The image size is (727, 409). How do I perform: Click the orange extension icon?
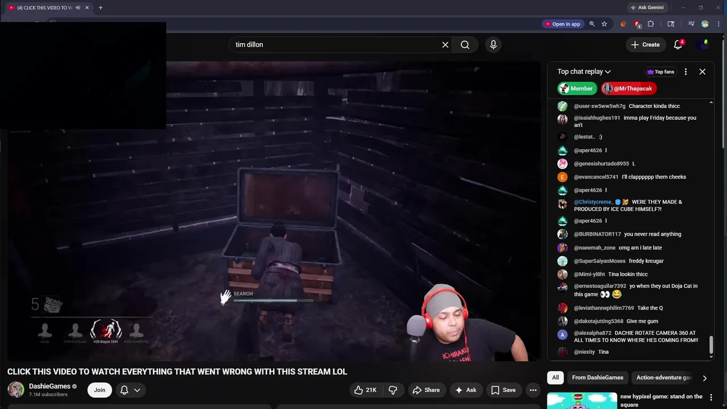[623, 24]
